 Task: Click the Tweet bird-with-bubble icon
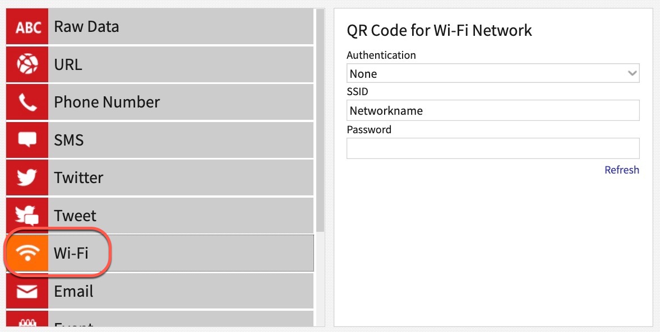(x=27, y=216)
